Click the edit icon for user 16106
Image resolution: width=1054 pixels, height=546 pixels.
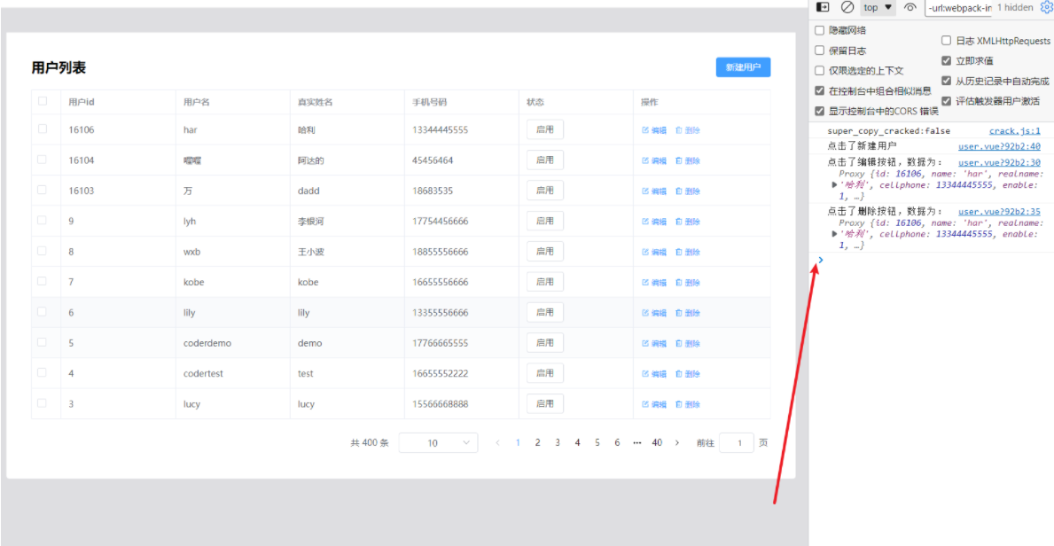pyautogui.click(x=645, y=130)
